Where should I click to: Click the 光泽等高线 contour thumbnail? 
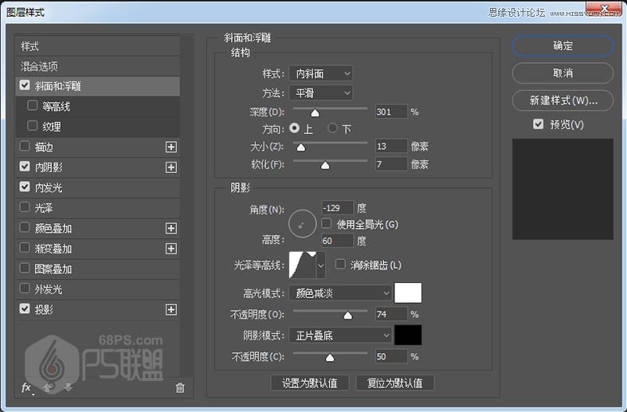pyautogui.click(x=303, y=265)
